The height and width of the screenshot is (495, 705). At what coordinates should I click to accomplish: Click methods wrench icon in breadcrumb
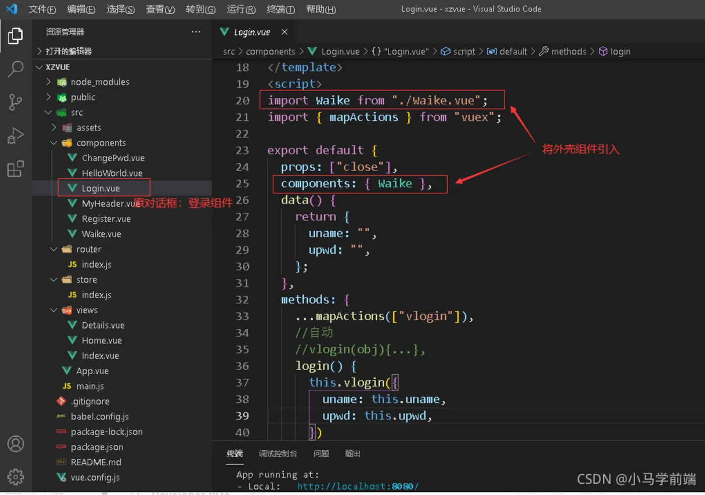[544, 51]
